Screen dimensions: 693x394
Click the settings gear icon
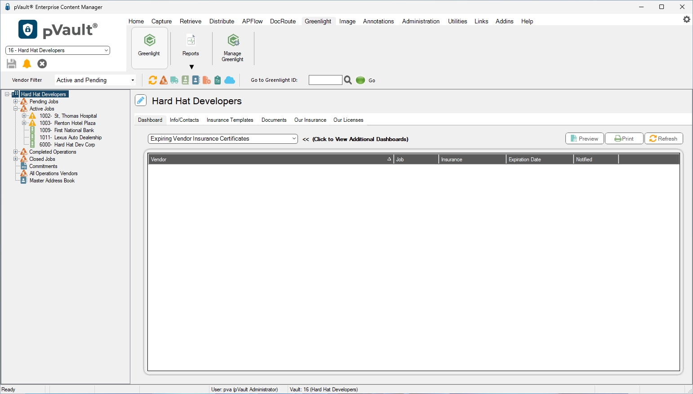[687, 19]
